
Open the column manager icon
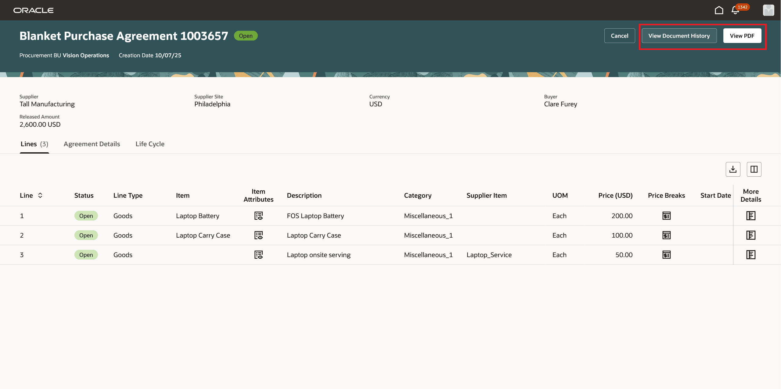point(754,169)
